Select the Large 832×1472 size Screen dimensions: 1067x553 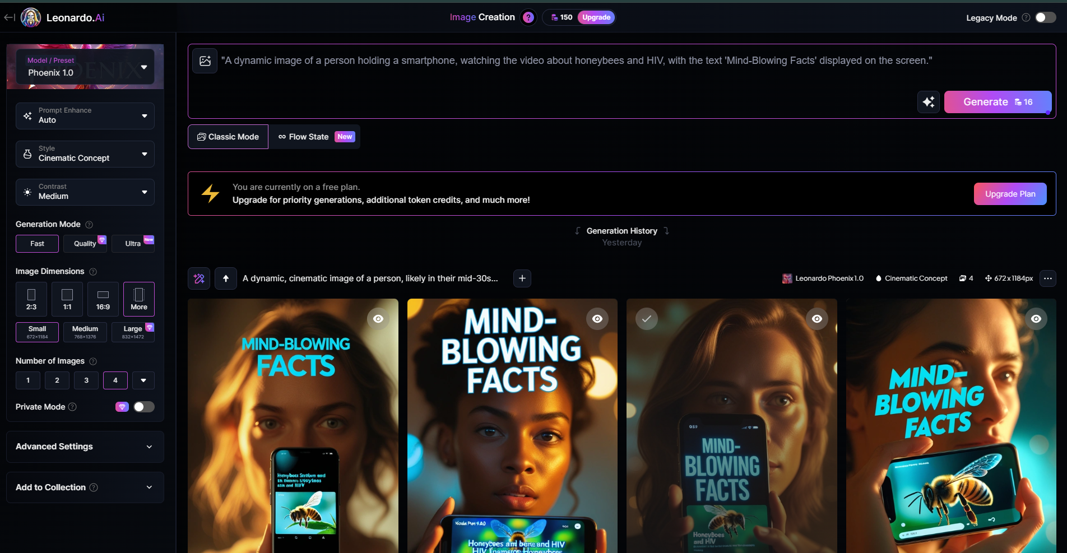point(133,332)
